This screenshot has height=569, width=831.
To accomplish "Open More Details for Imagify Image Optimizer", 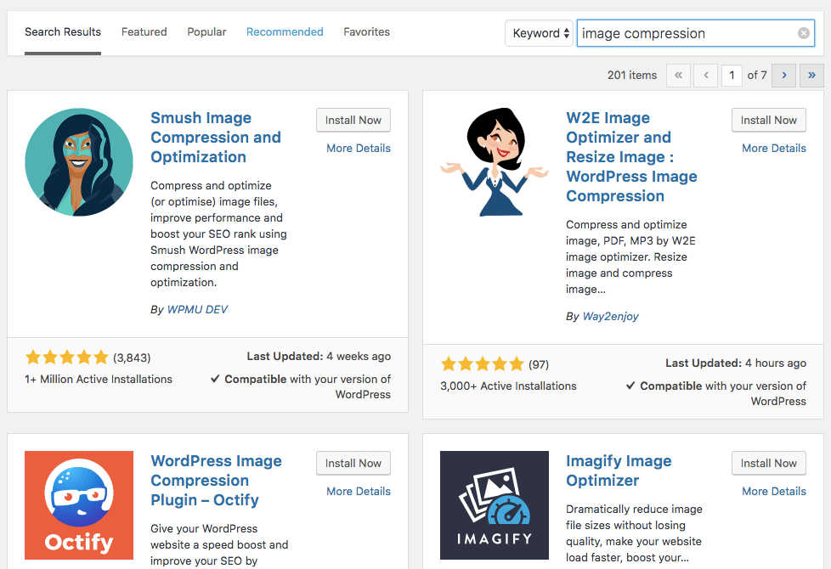I will [x=773, y=491].
